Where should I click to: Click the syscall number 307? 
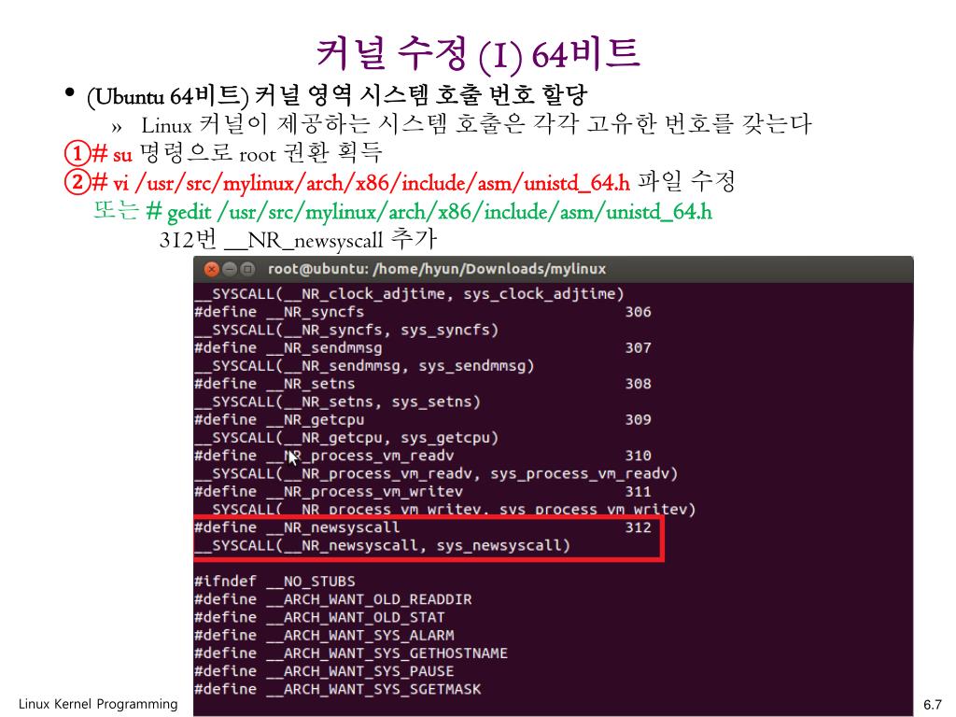coord(638,348)
